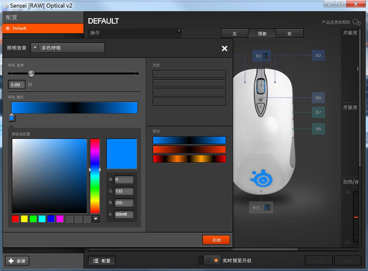The width and height of the screenshot is (368, 271).
Task: Select the dark blue quick color swatch
Action: click(x=51, y=219)
